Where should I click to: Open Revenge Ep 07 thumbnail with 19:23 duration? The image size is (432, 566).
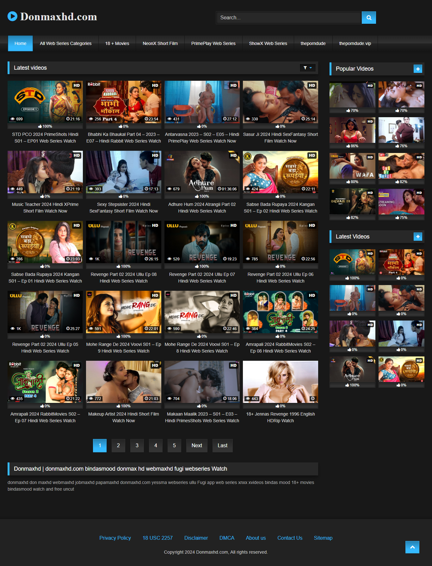[202, 242]
